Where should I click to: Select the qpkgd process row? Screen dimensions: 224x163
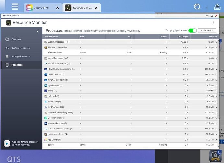click(x=130, y=145)
